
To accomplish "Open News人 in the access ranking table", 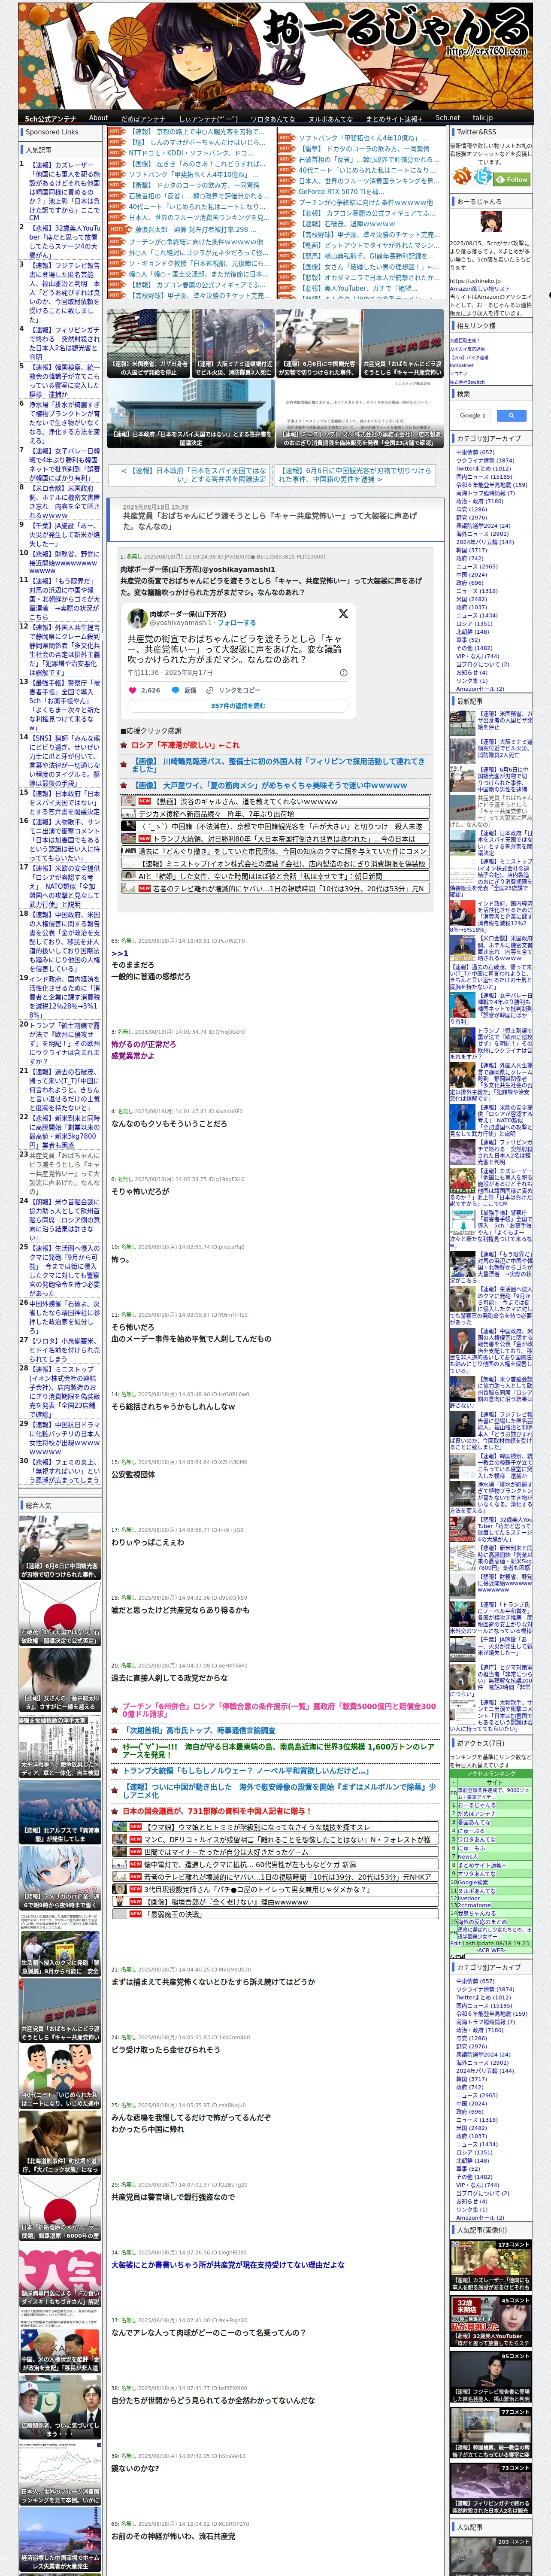I will pos(468,1856).
